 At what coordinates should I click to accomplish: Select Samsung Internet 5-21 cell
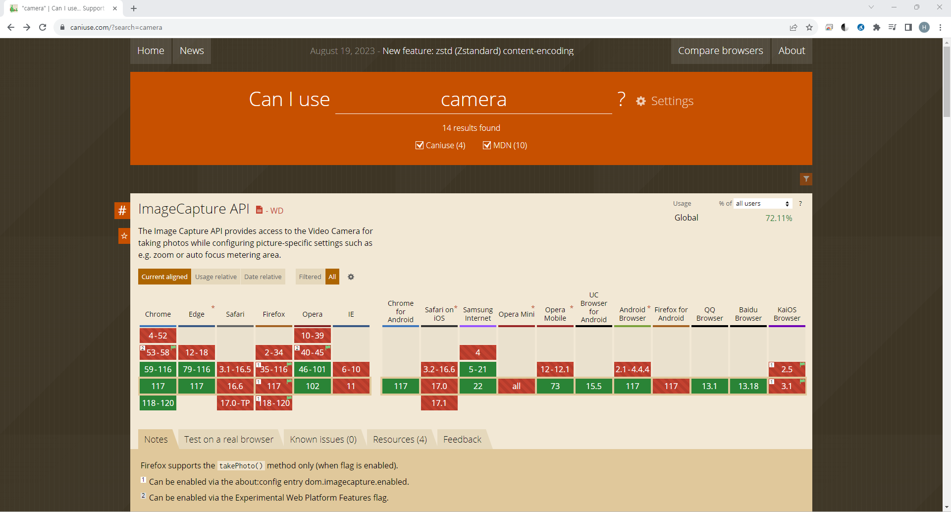[x=478, y=369]
